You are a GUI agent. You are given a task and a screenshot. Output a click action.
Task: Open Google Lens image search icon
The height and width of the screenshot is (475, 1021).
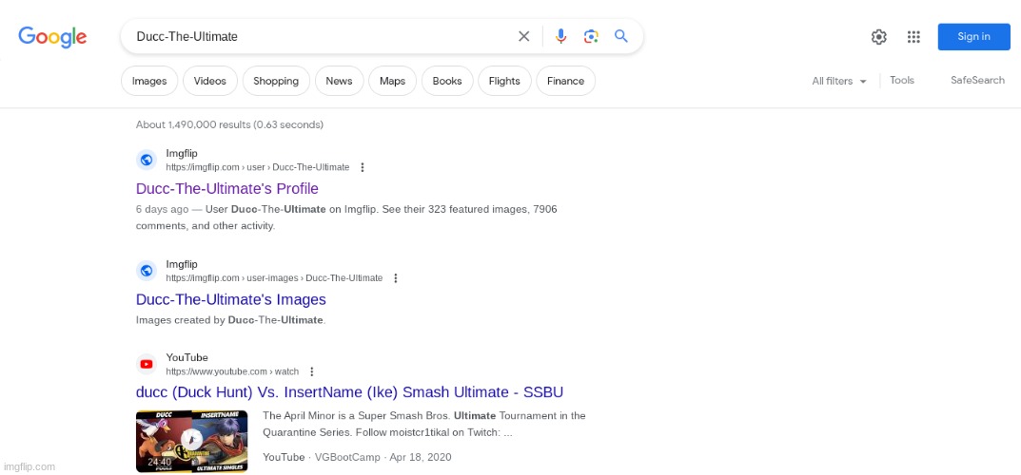coord(591,36)
